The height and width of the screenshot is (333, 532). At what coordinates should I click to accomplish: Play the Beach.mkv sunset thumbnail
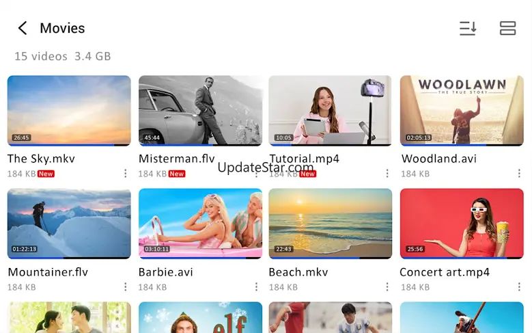tap(330, 224)
